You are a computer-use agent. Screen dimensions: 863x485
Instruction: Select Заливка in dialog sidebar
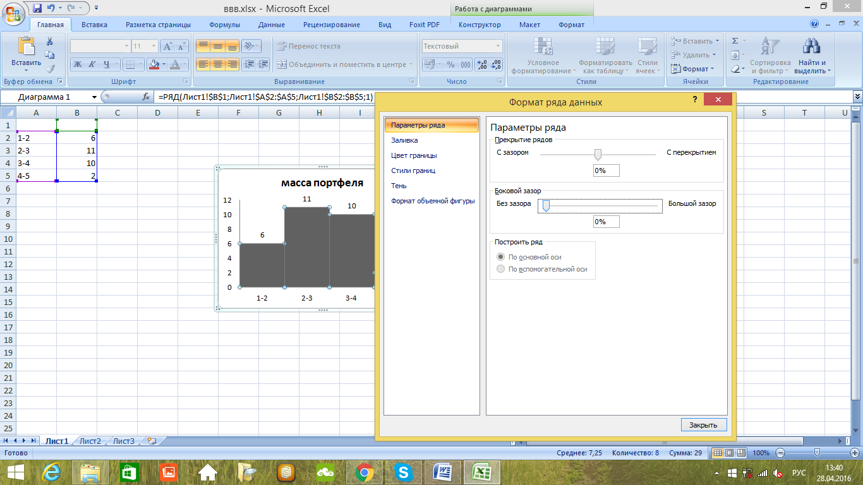click(431, 140)
